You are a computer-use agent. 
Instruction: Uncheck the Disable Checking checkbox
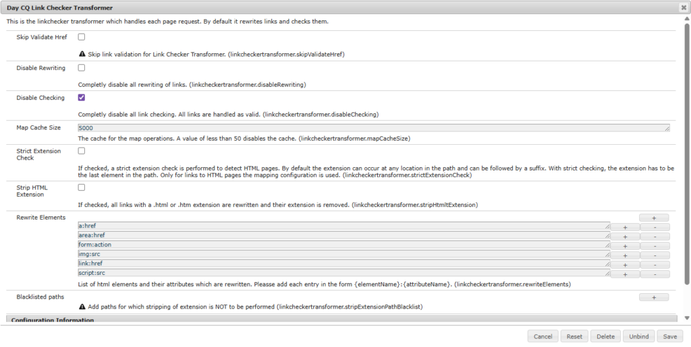point(82,98)
